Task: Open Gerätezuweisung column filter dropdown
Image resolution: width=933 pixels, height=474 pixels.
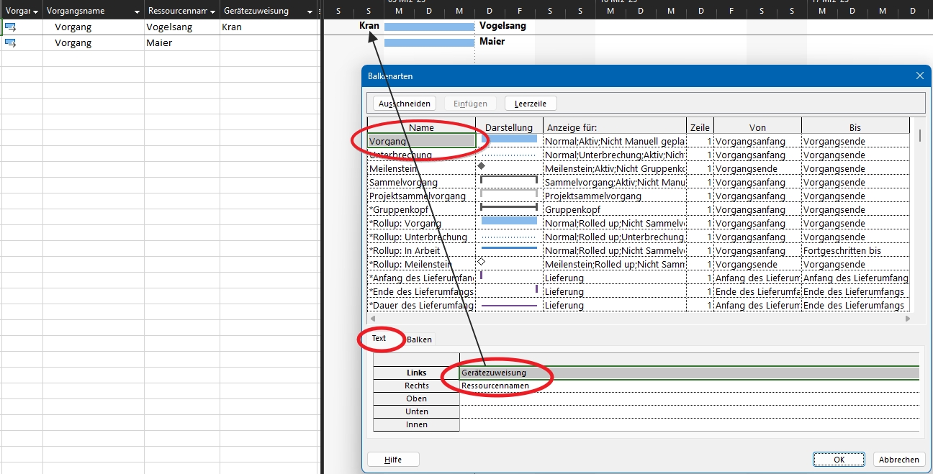Action: 310,12
